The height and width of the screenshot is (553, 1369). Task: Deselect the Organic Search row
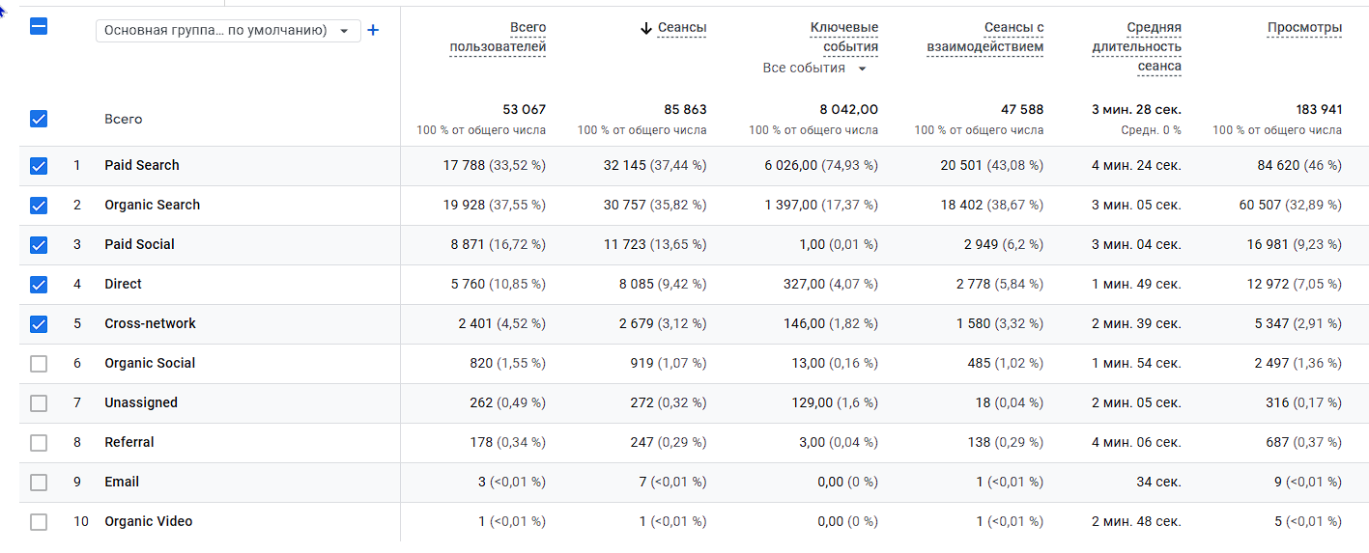pyautogui.click(x=39, y=206)
